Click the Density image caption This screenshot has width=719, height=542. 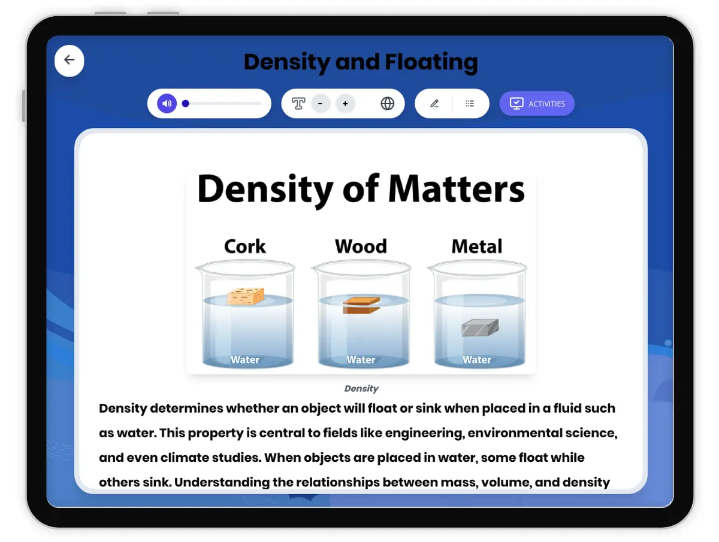point(361,388)
